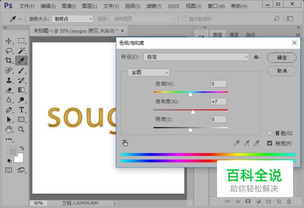This screenshot has height=208, width=304.
Task: Enable the 着色(O) colorize checkbox
Action: tap(269, 133)
